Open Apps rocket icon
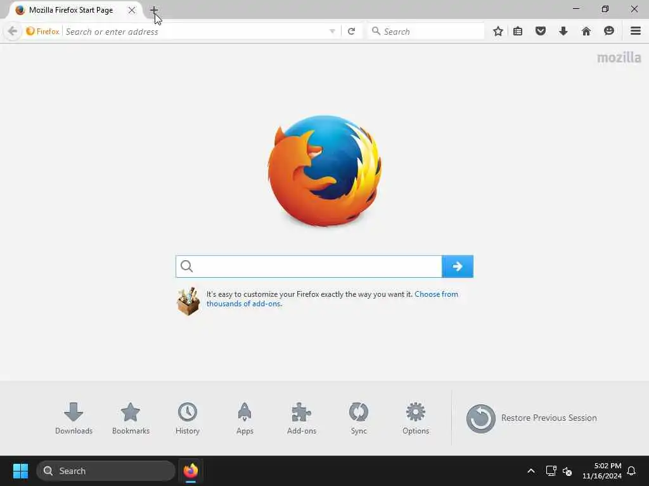Screen dimensions: 649x486 [x=245, y=418]
